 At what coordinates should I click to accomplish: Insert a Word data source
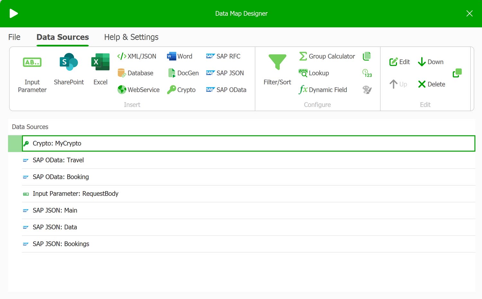tap(180, 56)
